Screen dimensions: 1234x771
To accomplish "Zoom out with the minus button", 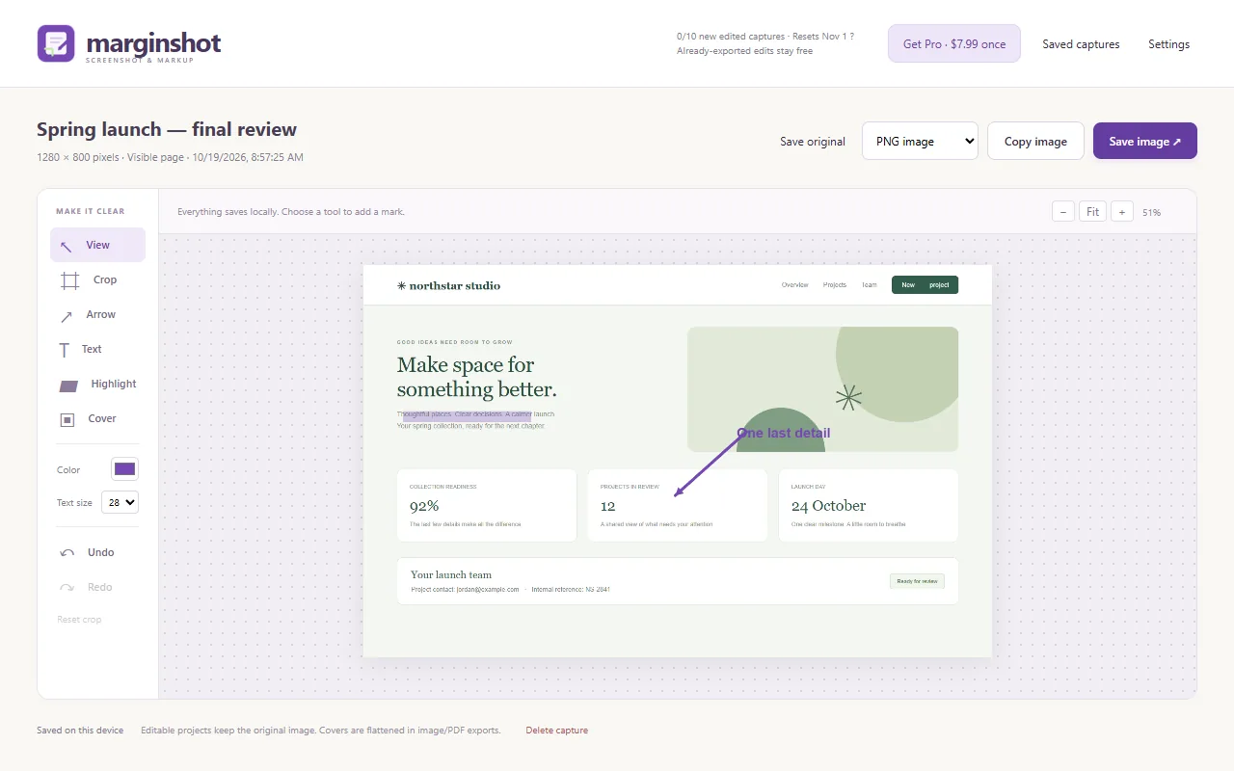I will tap(1063, 212).
